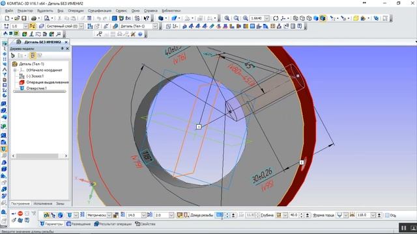This screenshot has width=417, height=234.
Task: Select Отверстие:1 in the model tree
Action: [36, 88]
